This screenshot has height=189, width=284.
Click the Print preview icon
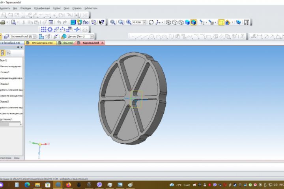[x=13, y=22]
